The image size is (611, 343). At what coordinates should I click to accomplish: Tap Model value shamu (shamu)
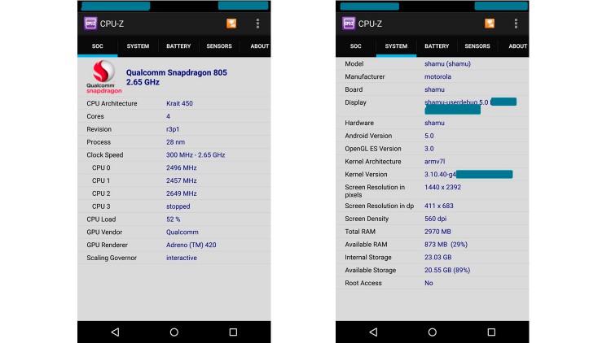coord(447,63)
